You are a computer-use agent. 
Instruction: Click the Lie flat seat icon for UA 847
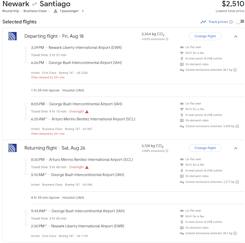pyautogui.click(x=182, y=104)
